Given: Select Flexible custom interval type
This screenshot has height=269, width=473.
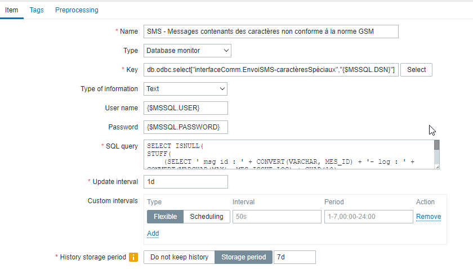Looking at the screenshot, I should [x=165, y=217].
